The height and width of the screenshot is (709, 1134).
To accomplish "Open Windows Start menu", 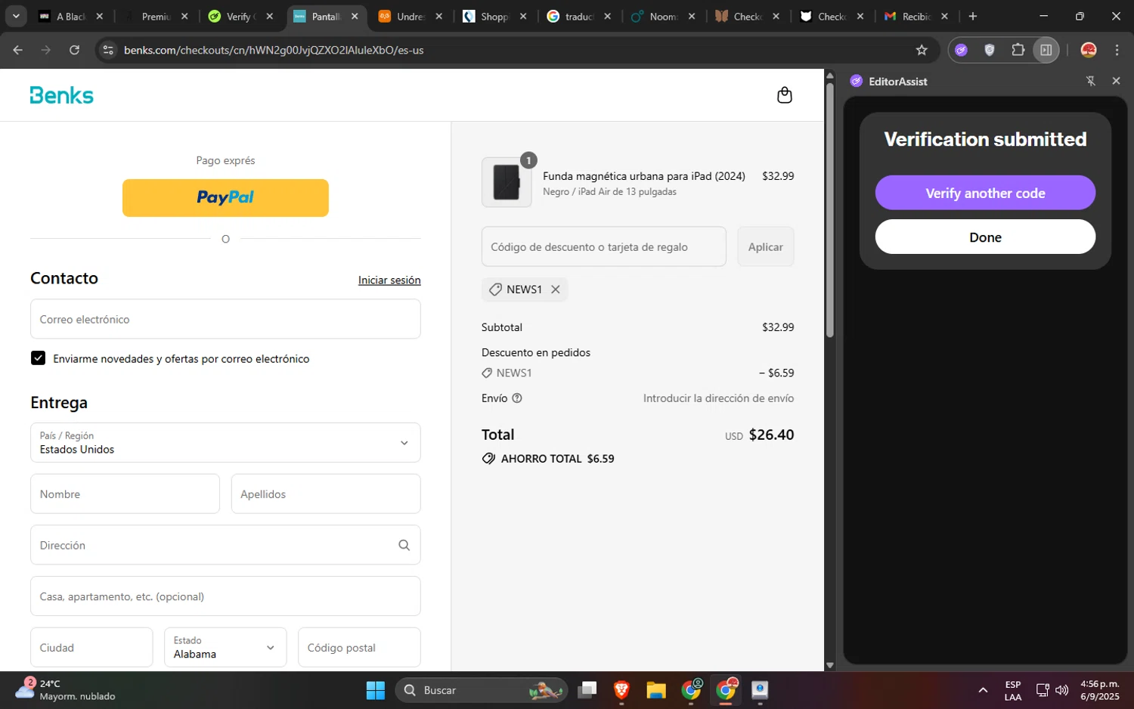I will [x=376, y=690].
